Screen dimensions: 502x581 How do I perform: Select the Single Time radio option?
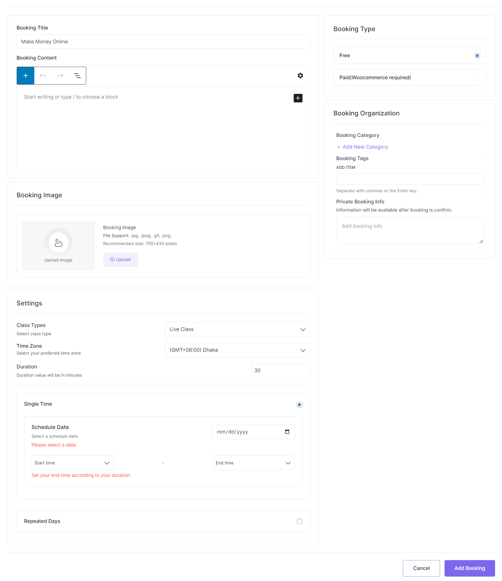(299, 404)
